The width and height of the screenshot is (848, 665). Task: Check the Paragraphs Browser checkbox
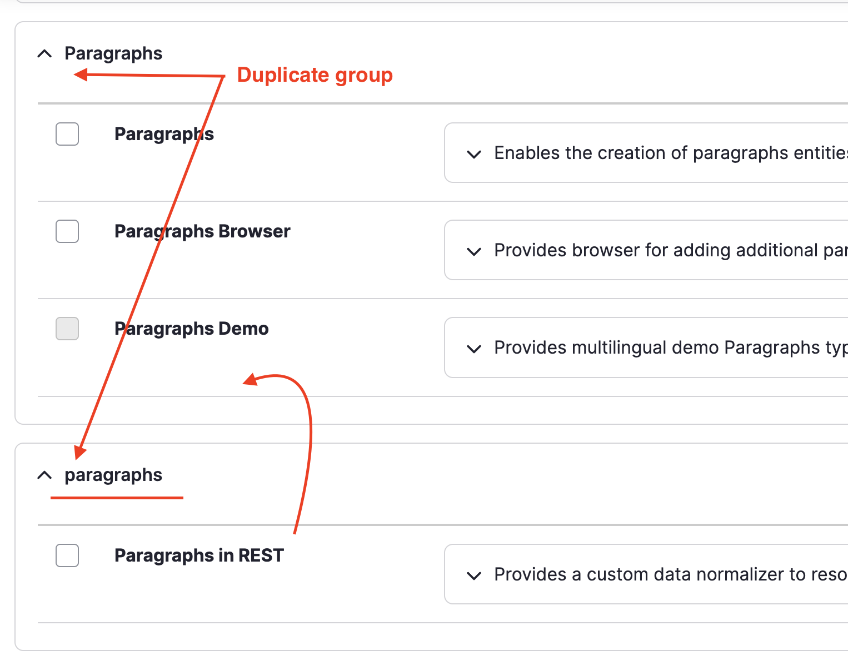pyautogui.click(x=67, y=231)
